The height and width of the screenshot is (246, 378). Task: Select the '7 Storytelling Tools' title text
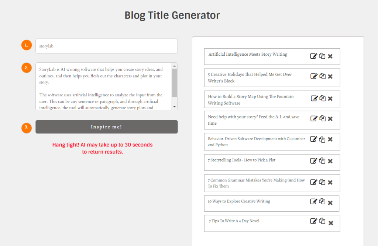click(241, 160)
